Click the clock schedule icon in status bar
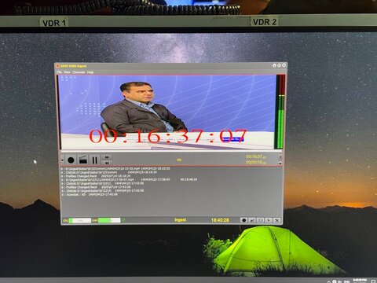Viewport: 377px width, 283px height. point(269,220)
